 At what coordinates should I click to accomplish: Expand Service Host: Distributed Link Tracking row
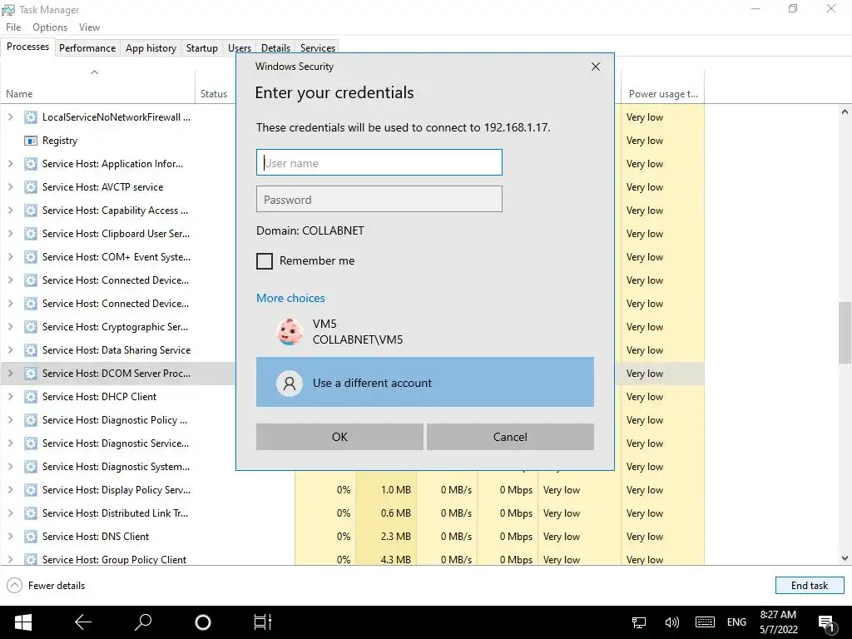[x=10, y=513]
